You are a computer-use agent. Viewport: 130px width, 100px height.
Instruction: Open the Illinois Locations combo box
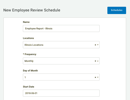tap(61, 45)
